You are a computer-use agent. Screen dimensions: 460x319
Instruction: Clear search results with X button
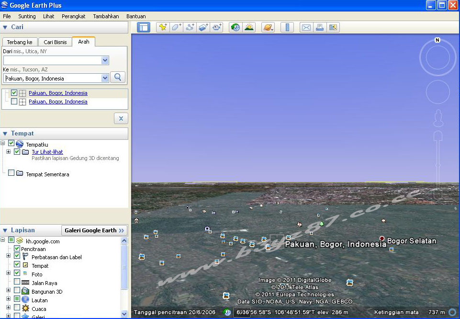click(121, 119)
